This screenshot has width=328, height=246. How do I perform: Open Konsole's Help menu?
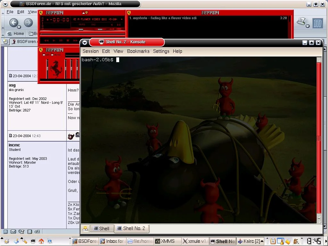(177, 51)
